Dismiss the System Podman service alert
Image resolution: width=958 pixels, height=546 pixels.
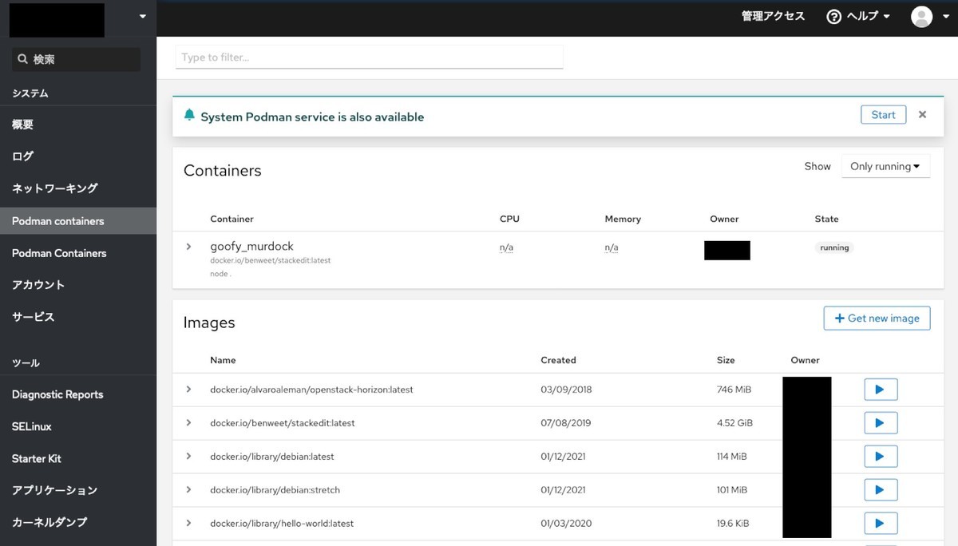(922, 115)
